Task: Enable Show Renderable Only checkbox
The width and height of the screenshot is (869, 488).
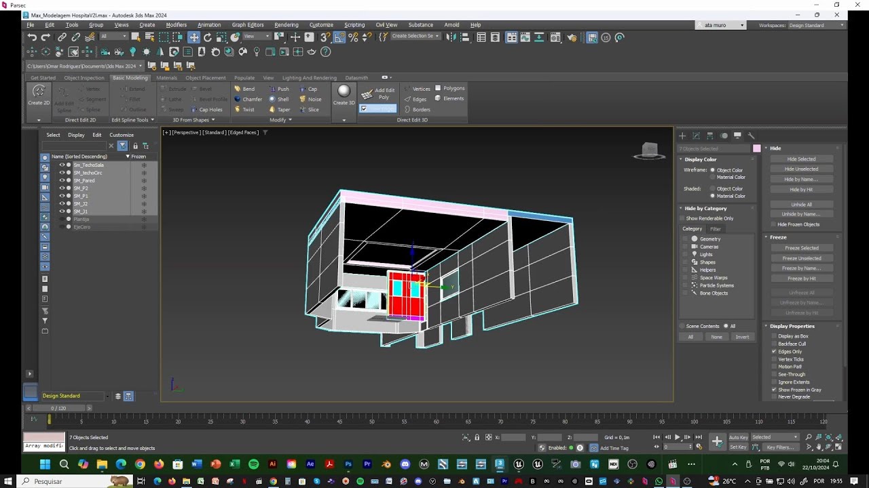Action: click(682, 218)
